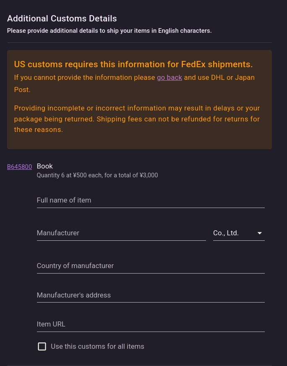
Task: Click the "Providing incomplete or incorrect information" paragraph
Action: click(x=137, y=119)
